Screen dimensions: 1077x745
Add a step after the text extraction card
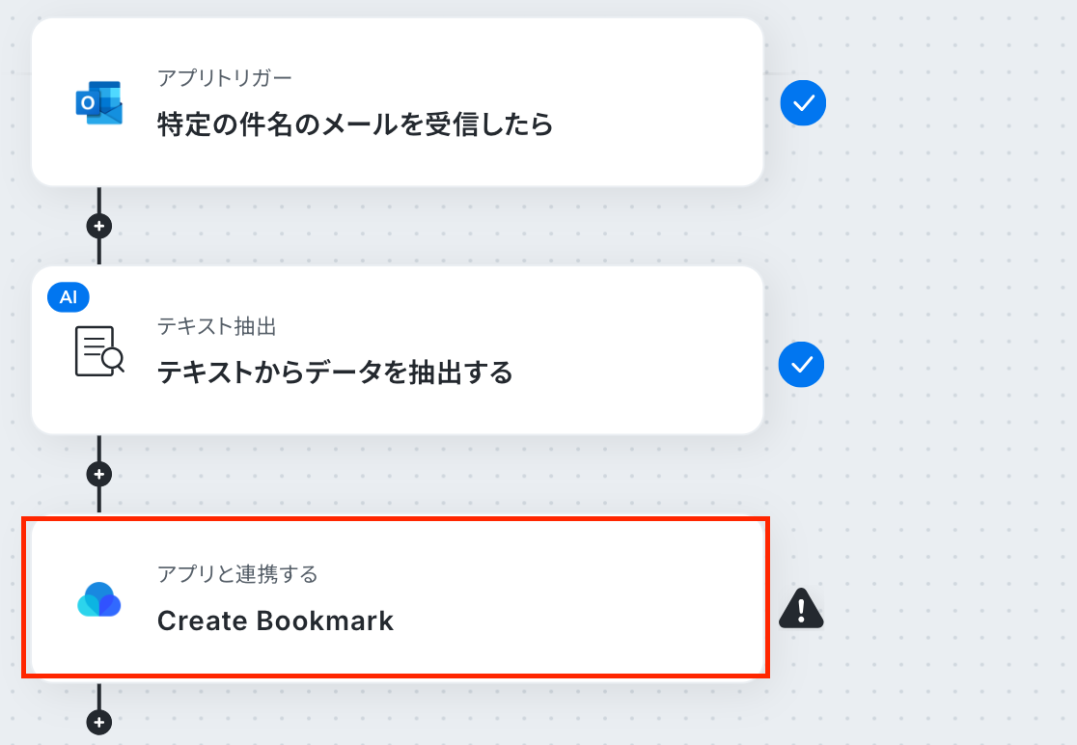tap(98, 474)
